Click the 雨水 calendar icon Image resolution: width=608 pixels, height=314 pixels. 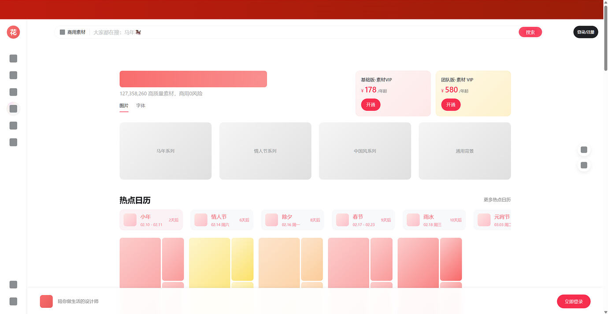(413, 220)
